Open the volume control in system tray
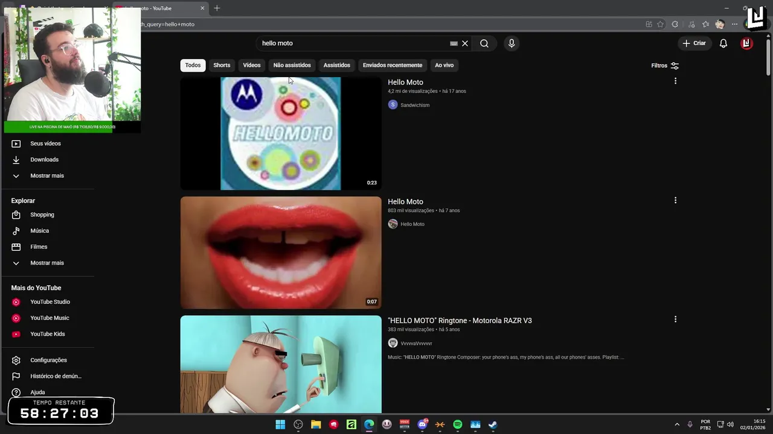The image size is (773, 434). pyautogui.click(x=730, y=425)
